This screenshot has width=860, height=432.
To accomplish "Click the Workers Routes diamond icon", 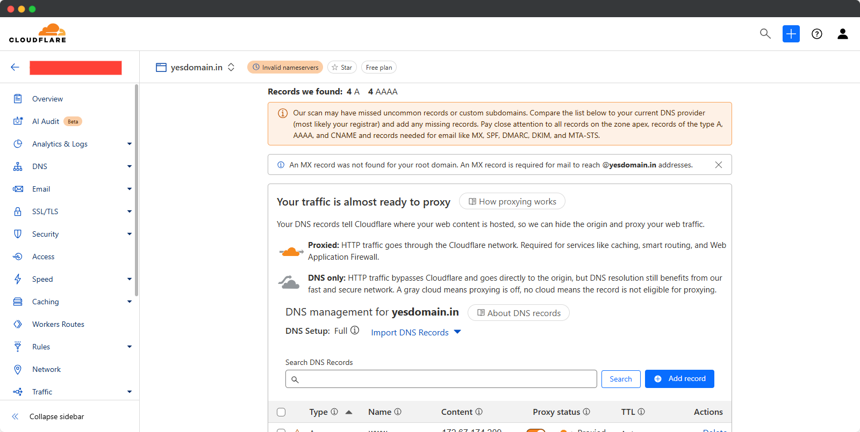I will (18, 324).
